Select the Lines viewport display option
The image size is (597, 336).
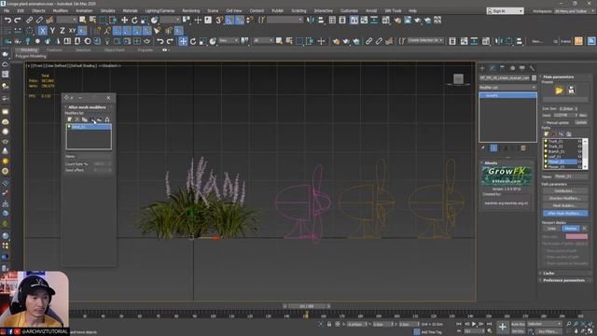tap(551, 228)
